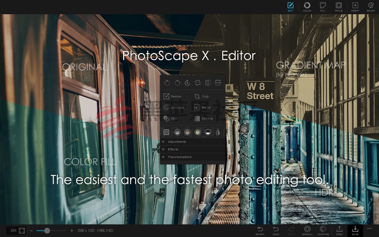This screenshot has height=237, width=379.
Task: Click the 2000 x 1333 image size text
Action: pos(86,231)
